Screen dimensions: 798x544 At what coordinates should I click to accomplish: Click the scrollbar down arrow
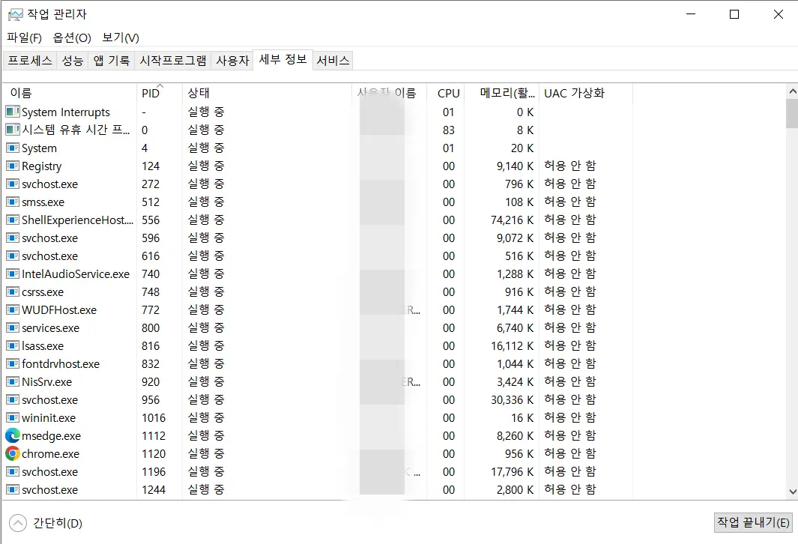791,492
